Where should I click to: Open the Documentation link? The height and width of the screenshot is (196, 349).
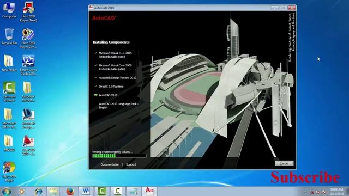pos(110,164)
